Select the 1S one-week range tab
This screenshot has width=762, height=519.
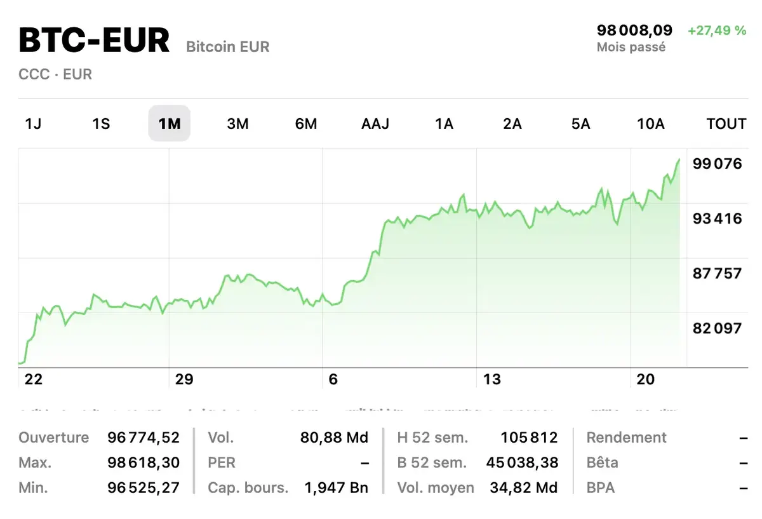click(x=101, y=124)
